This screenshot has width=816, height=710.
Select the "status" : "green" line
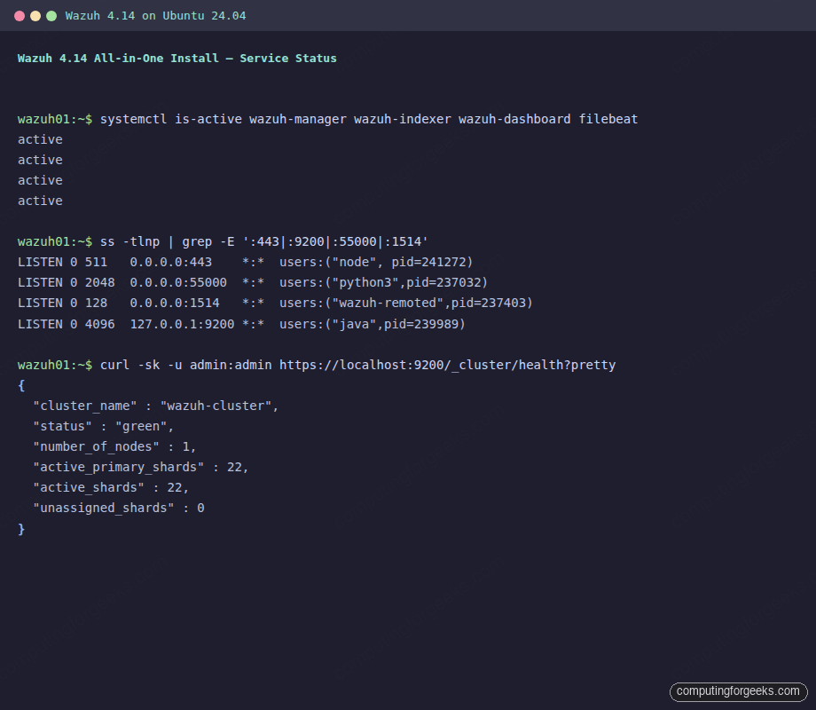click(103, 426)
